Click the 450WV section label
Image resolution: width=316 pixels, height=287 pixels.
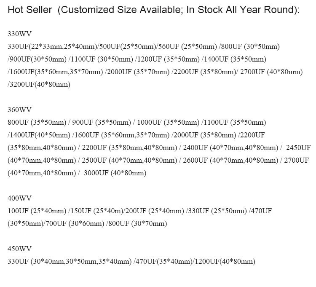19,249
